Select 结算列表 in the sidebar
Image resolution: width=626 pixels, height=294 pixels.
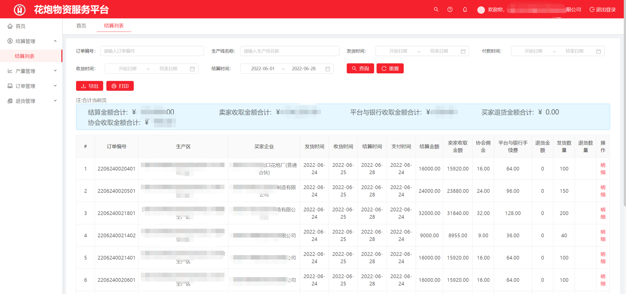point(31,56)
